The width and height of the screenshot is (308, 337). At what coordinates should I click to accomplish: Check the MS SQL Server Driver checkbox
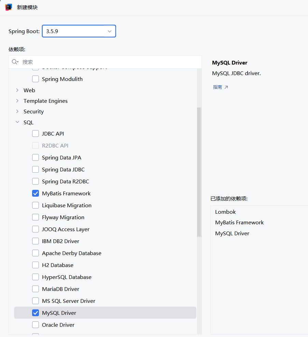[x=36, y=301]
